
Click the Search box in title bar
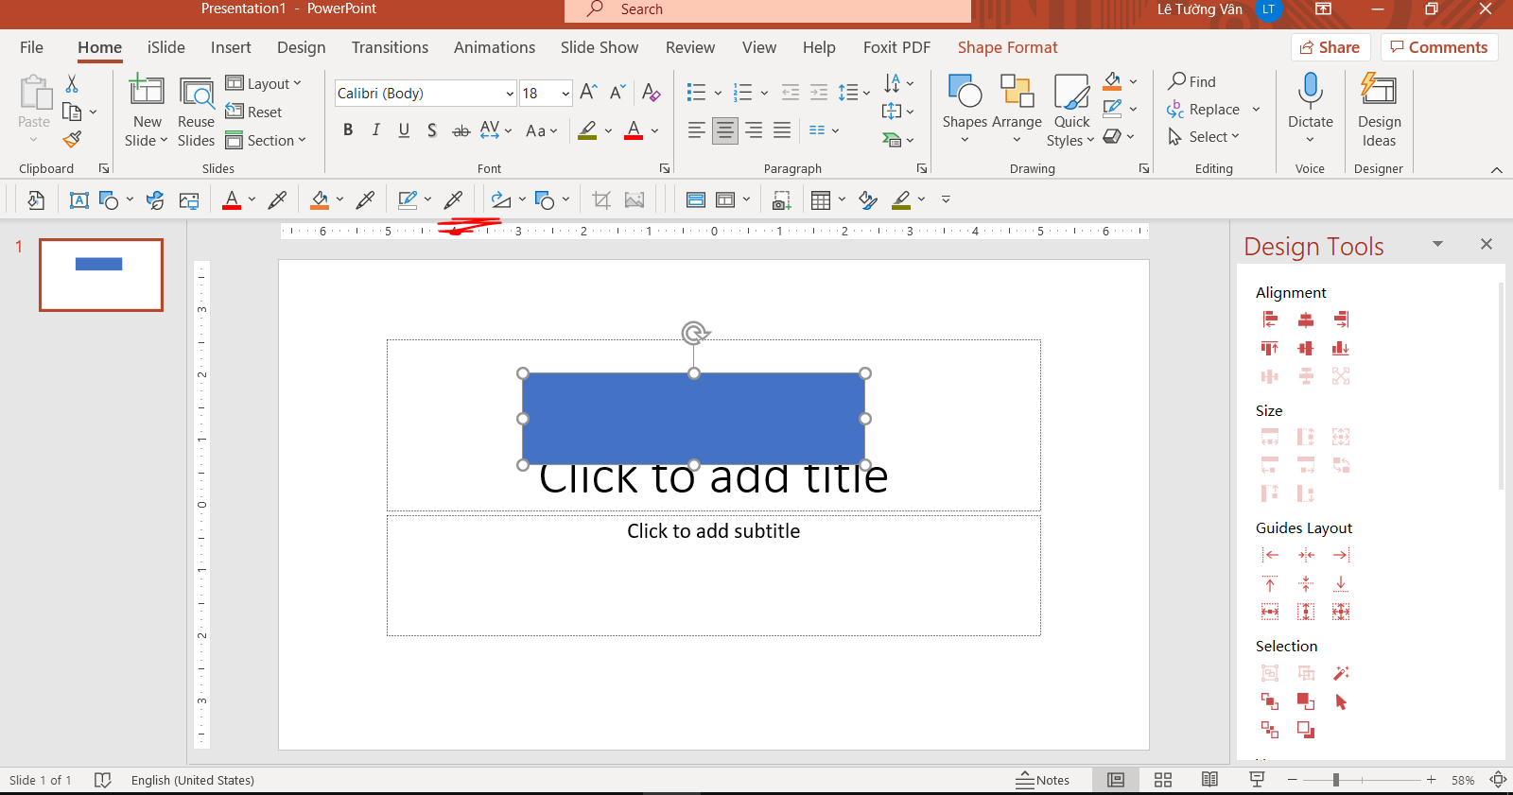click(768, 9)
